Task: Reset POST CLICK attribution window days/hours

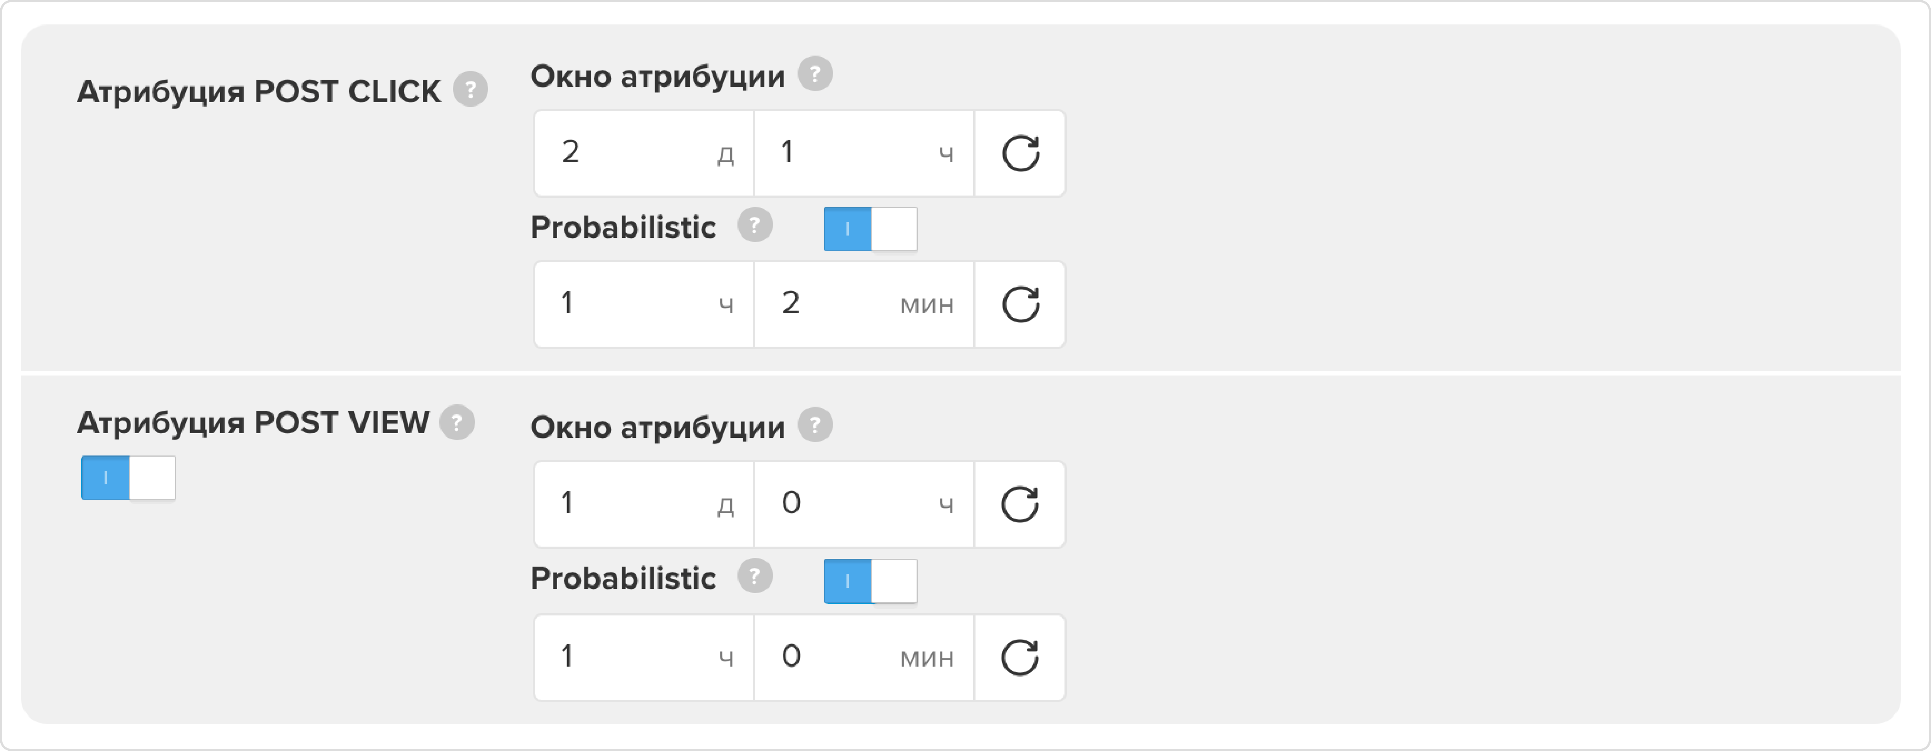Action: click(x=1020, y=154)
